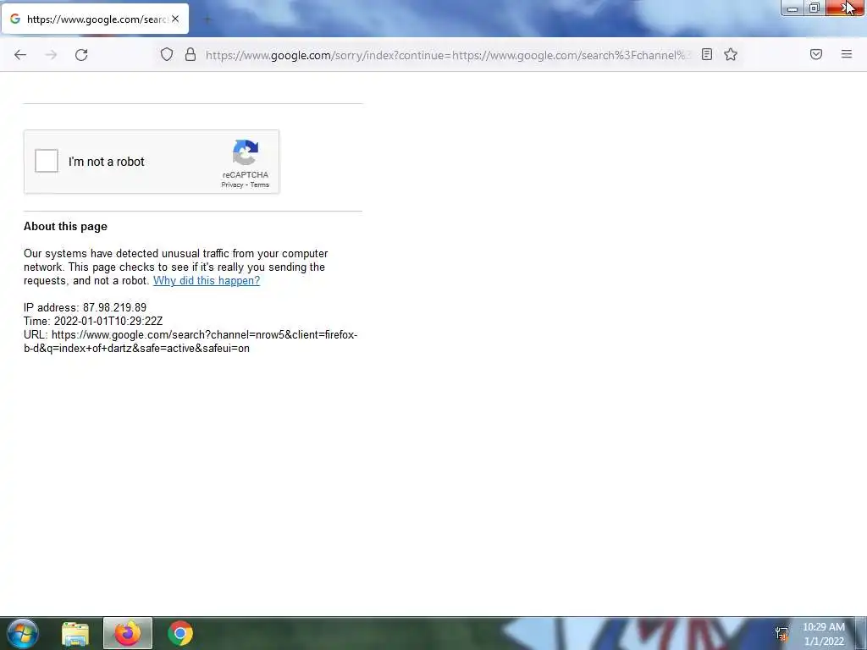This screenshot has height=650, width=867.
Task: Go back with the back arrow
Action: click(x=20, y=55)
